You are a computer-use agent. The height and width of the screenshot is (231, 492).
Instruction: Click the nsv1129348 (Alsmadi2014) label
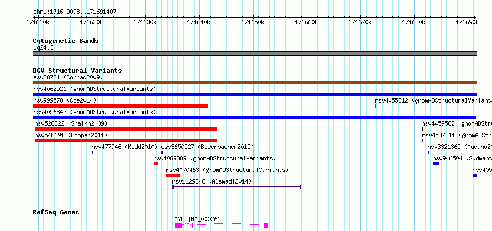tap(212, 181)
